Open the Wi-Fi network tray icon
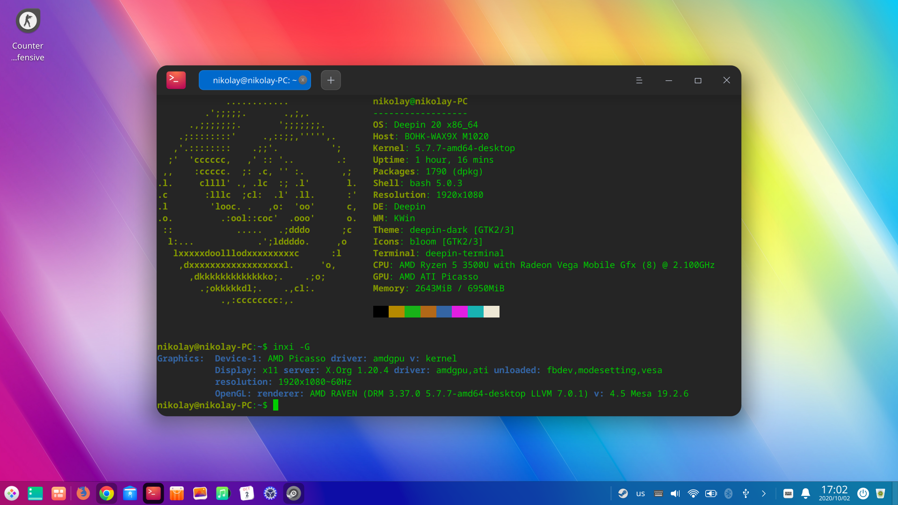Viewport: 898px width, 505px height. pos(693,493)
